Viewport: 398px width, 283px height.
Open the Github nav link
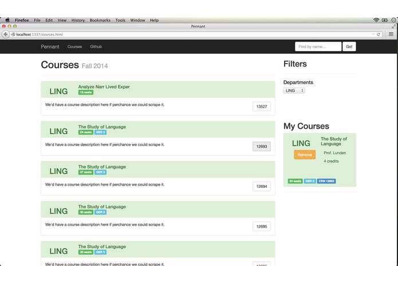click(96, 47)
